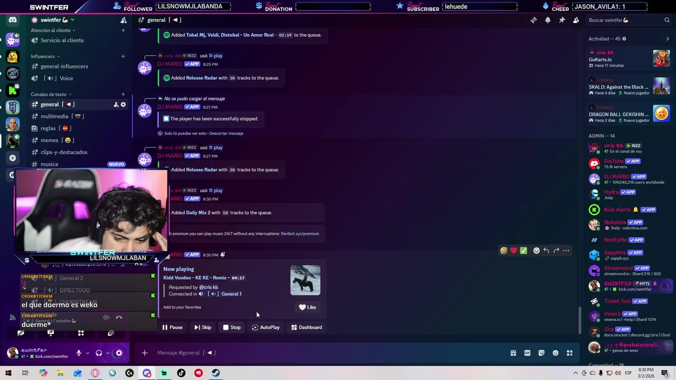Toggle Like on Now playing track
This screenshot has width=676, height=380.
[x=307, y=307]
